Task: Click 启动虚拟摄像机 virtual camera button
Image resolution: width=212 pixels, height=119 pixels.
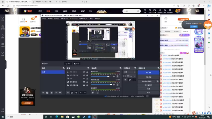Action: (x=147, y=81)
